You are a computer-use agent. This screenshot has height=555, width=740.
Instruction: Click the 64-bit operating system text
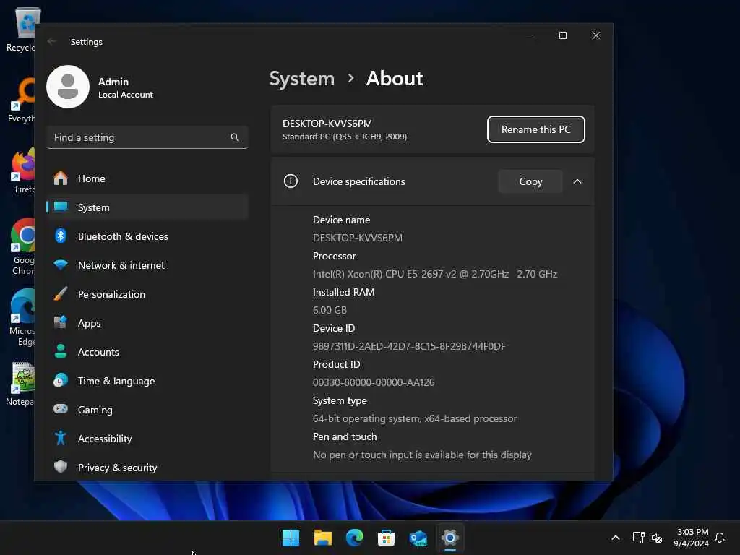(414, 418)
